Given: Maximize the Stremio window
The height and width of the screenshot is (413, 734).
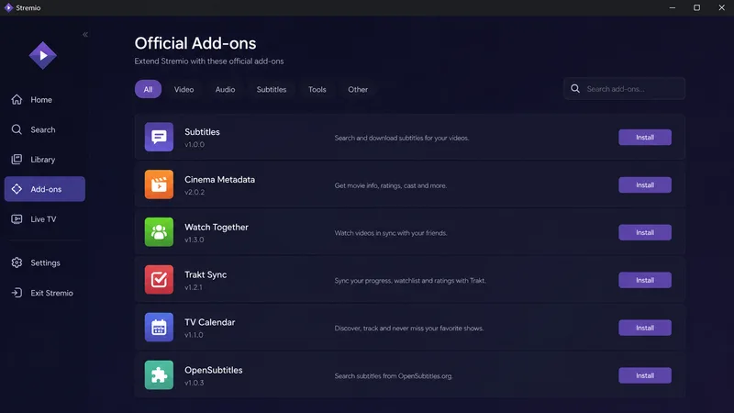Looking at the screenshot, I should click(x=696, y=7).
